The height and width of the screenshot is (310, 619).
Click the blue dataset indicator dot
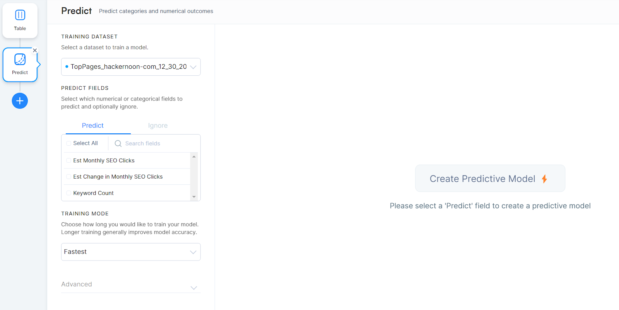coord(67,66)
